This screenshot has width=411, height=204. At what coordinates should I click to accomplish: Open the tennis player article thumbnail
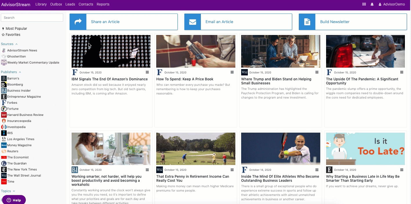[x=281, y=149]
